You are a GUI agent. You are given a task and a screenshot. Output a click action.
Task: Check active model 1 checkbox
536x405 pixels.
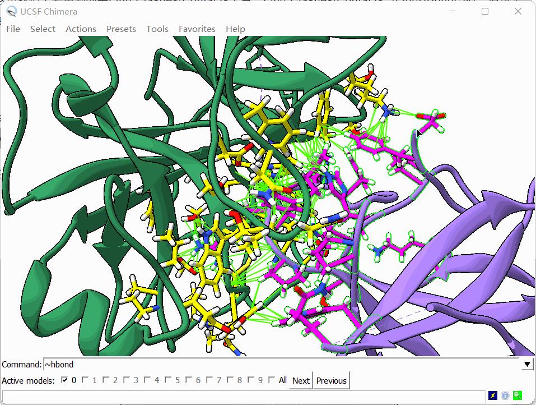pyautogui.click(x=85, y=380)
